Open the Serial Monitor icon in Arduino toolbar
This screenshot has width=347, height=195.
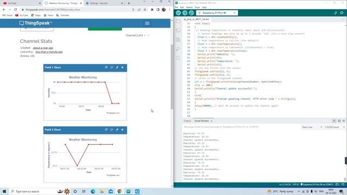coord(342,13)
